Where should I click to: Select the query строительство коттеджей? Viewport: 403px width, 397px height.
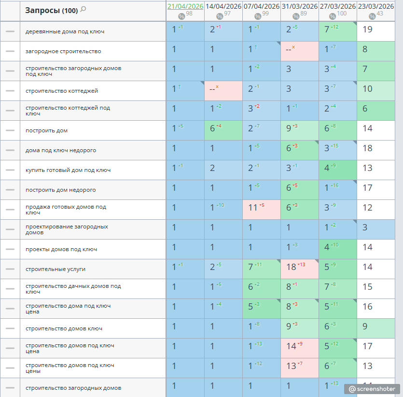62,91
